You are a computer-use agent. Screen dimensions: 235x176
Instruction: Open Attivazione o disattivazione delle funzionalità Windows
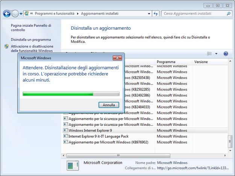pos(32,48)
